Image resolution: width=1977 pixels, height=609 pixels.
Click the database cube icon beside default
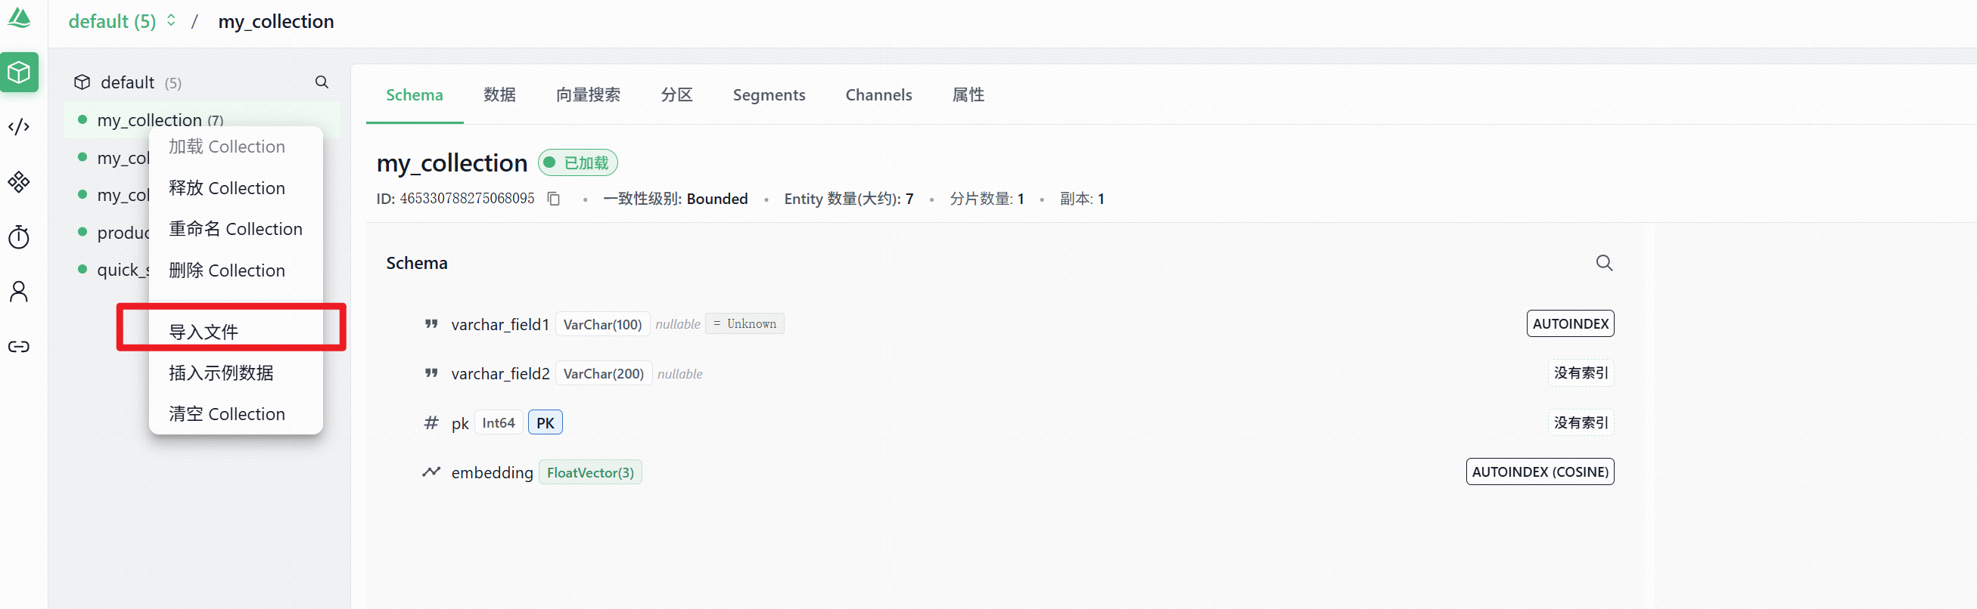pyautogui.click(x=82, y=82)
